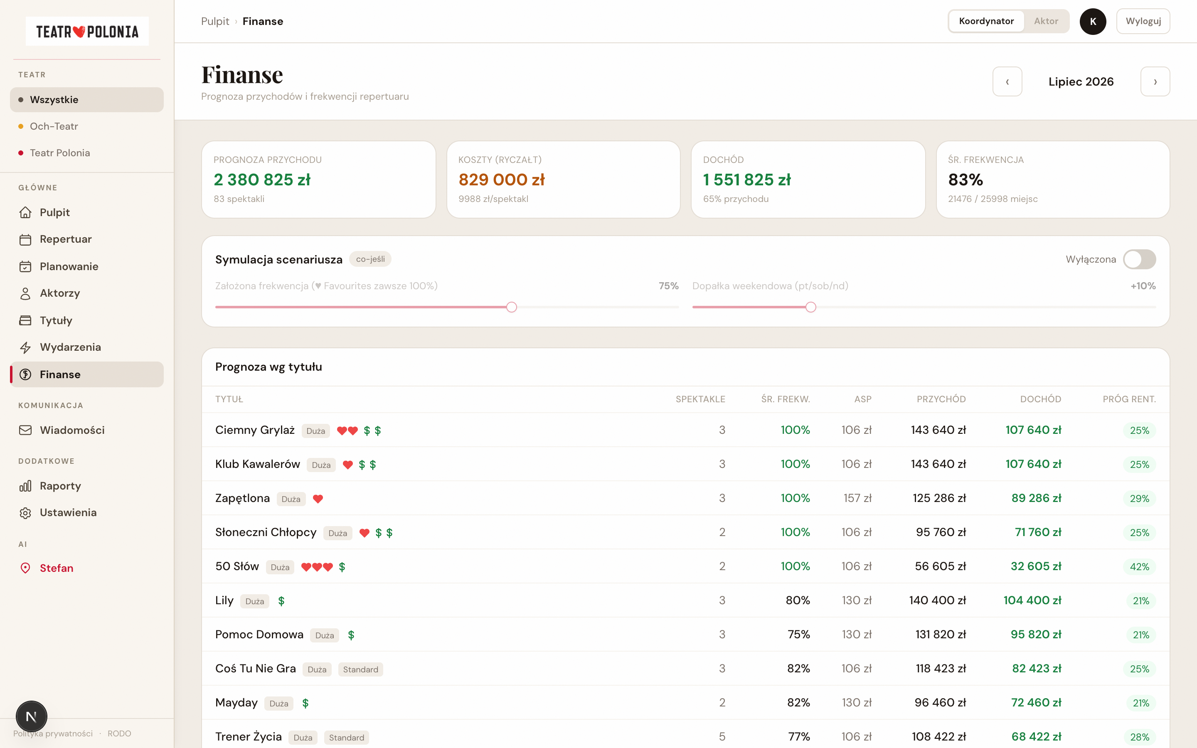Open Stefan AI assistant

click(86, 568)
